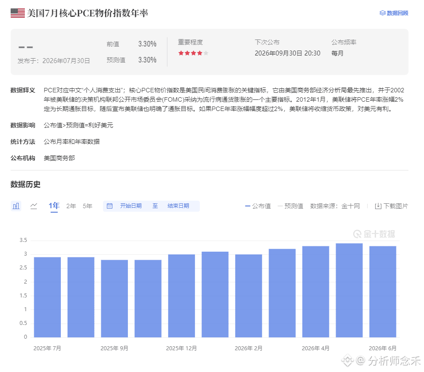The height and width of the screenshot is (372, 424).
Task: Select the tallest bar before 2026年 6月
Action: click(349, 290)
